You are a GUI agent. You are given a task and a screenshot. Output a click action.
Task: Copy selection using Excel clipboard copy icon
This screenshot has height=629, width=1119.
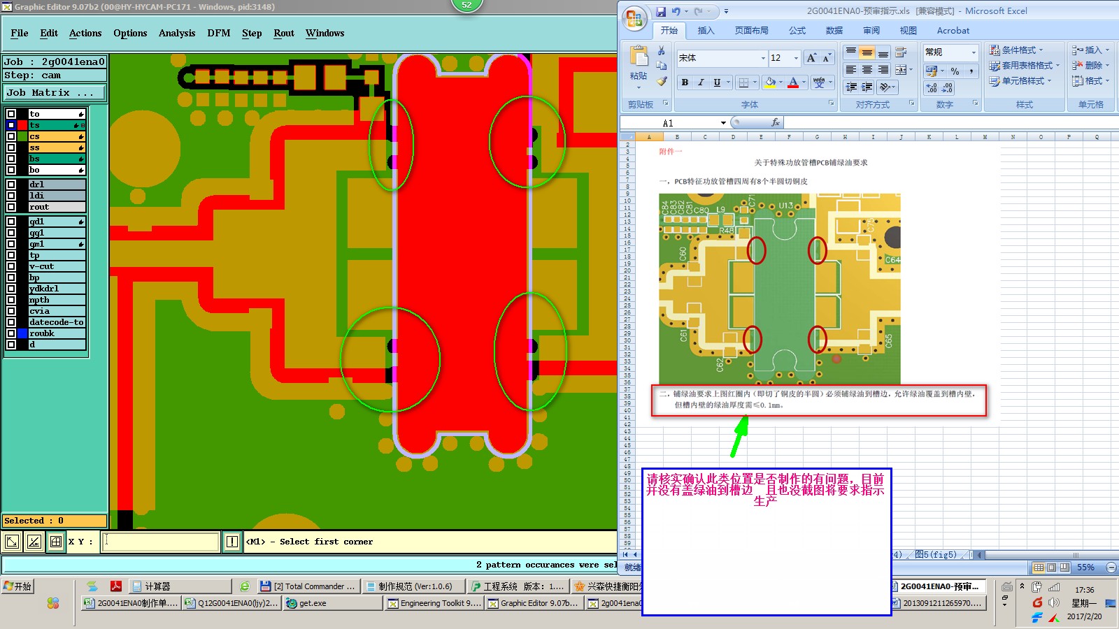(662, 66)
